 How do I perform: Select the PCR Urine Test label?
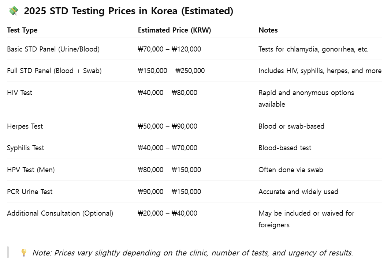coord(30,192)
